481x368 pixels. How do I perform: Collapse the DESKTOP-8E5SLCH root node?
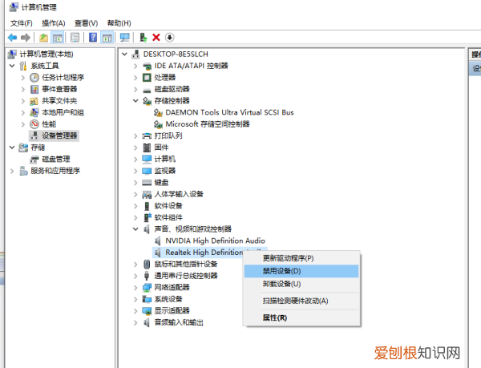coord(124,55)
